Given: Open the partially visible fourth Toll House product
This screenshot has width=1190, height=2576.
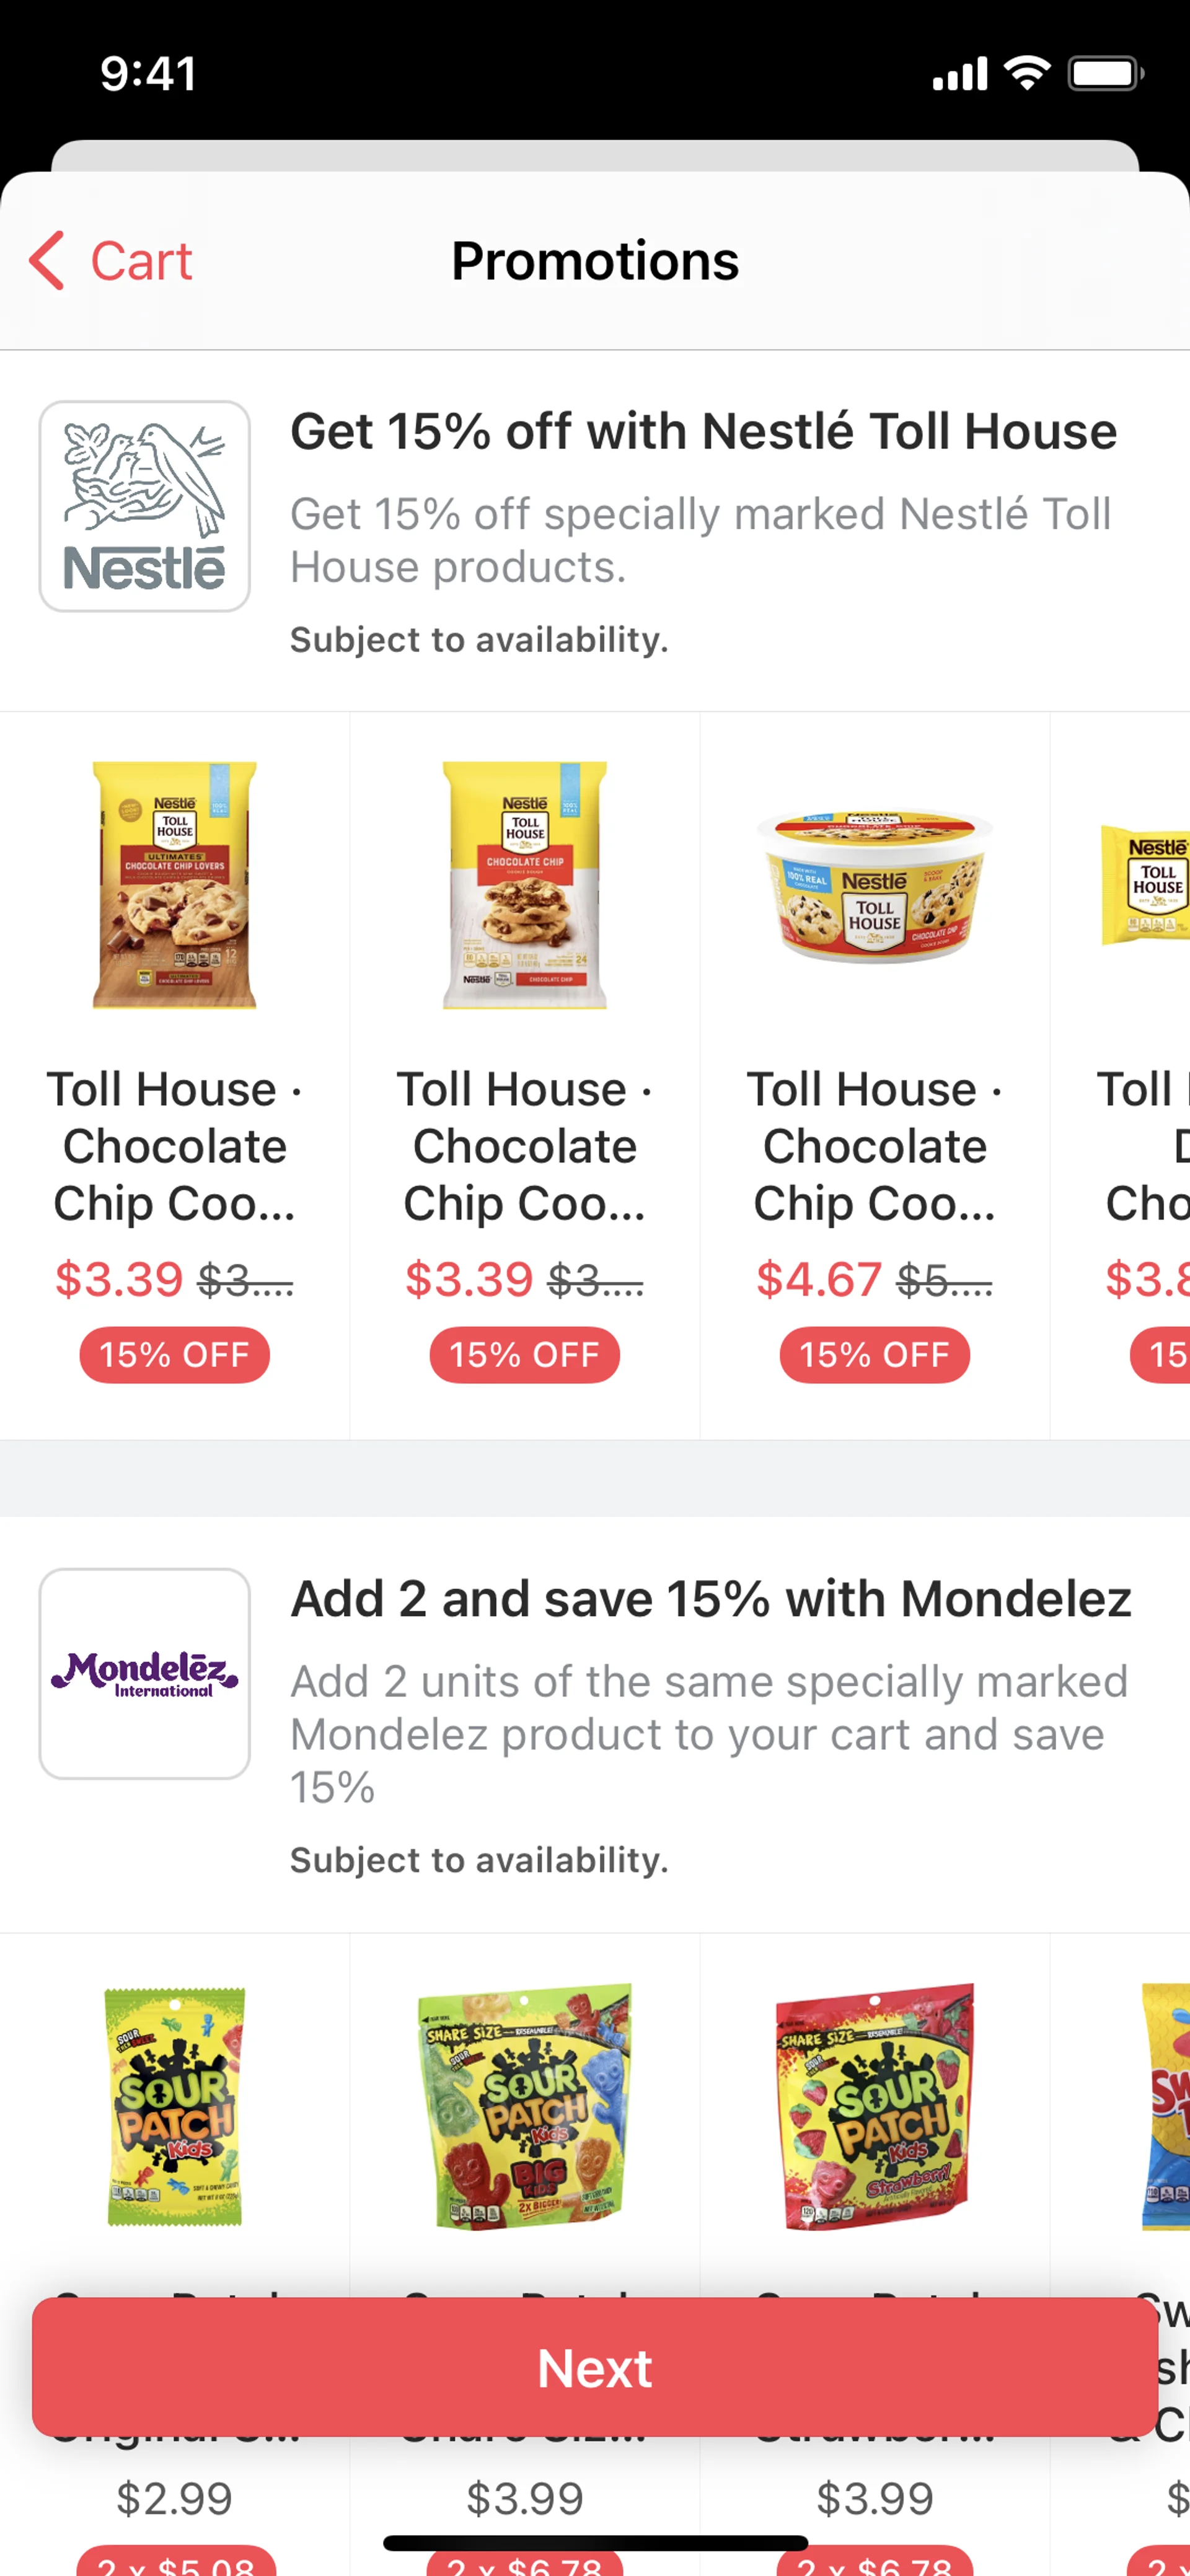Looking at the screenshot, I should (1145, 885).
